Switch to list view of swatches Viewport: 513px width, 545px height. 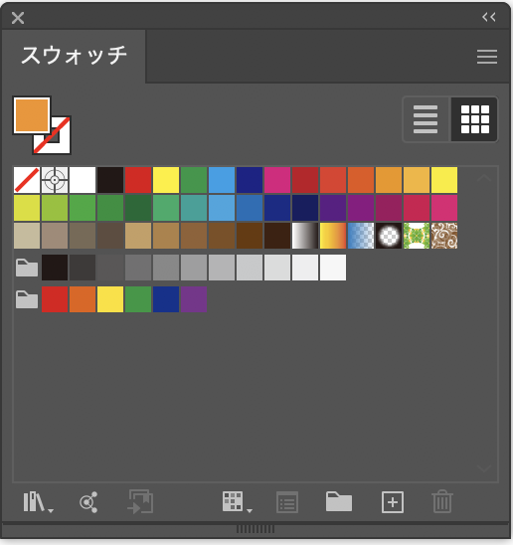[x=426, y=119]
